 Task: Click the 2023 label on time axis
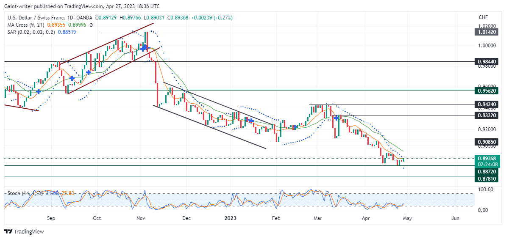tap(231, 218)
